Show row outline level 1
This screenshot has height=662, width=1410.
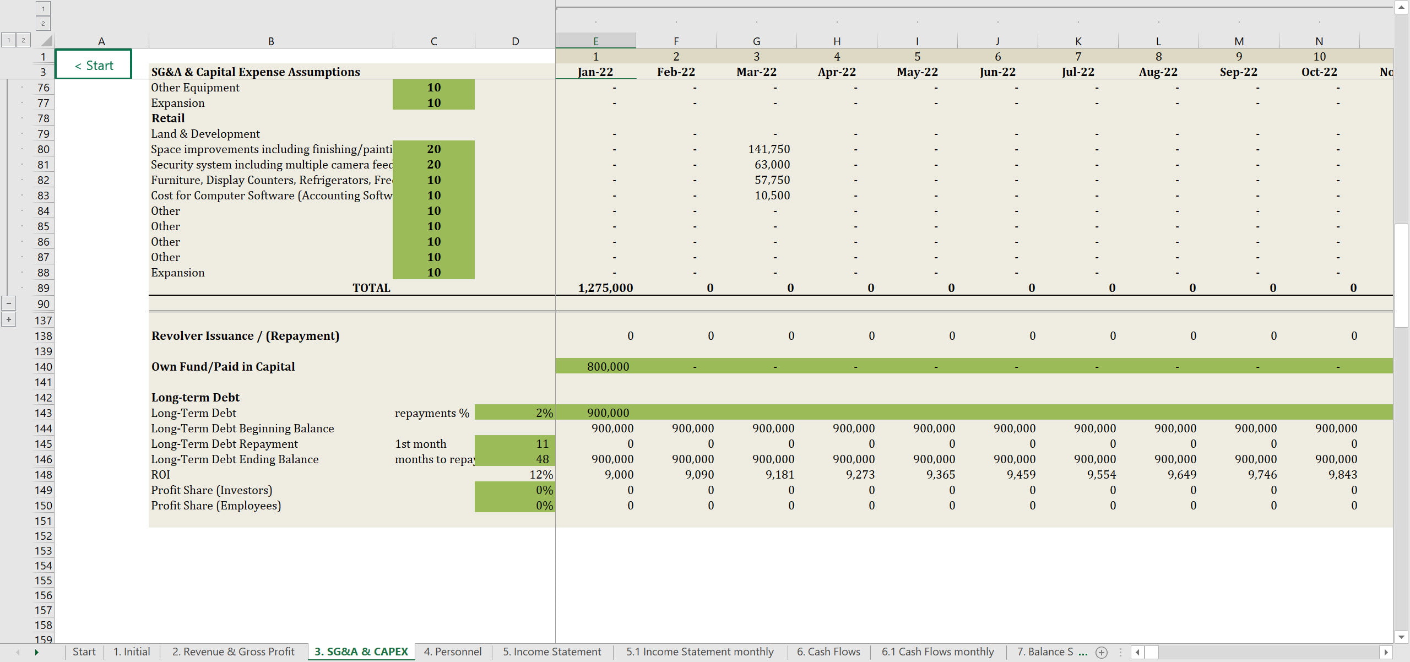point(8,40)
